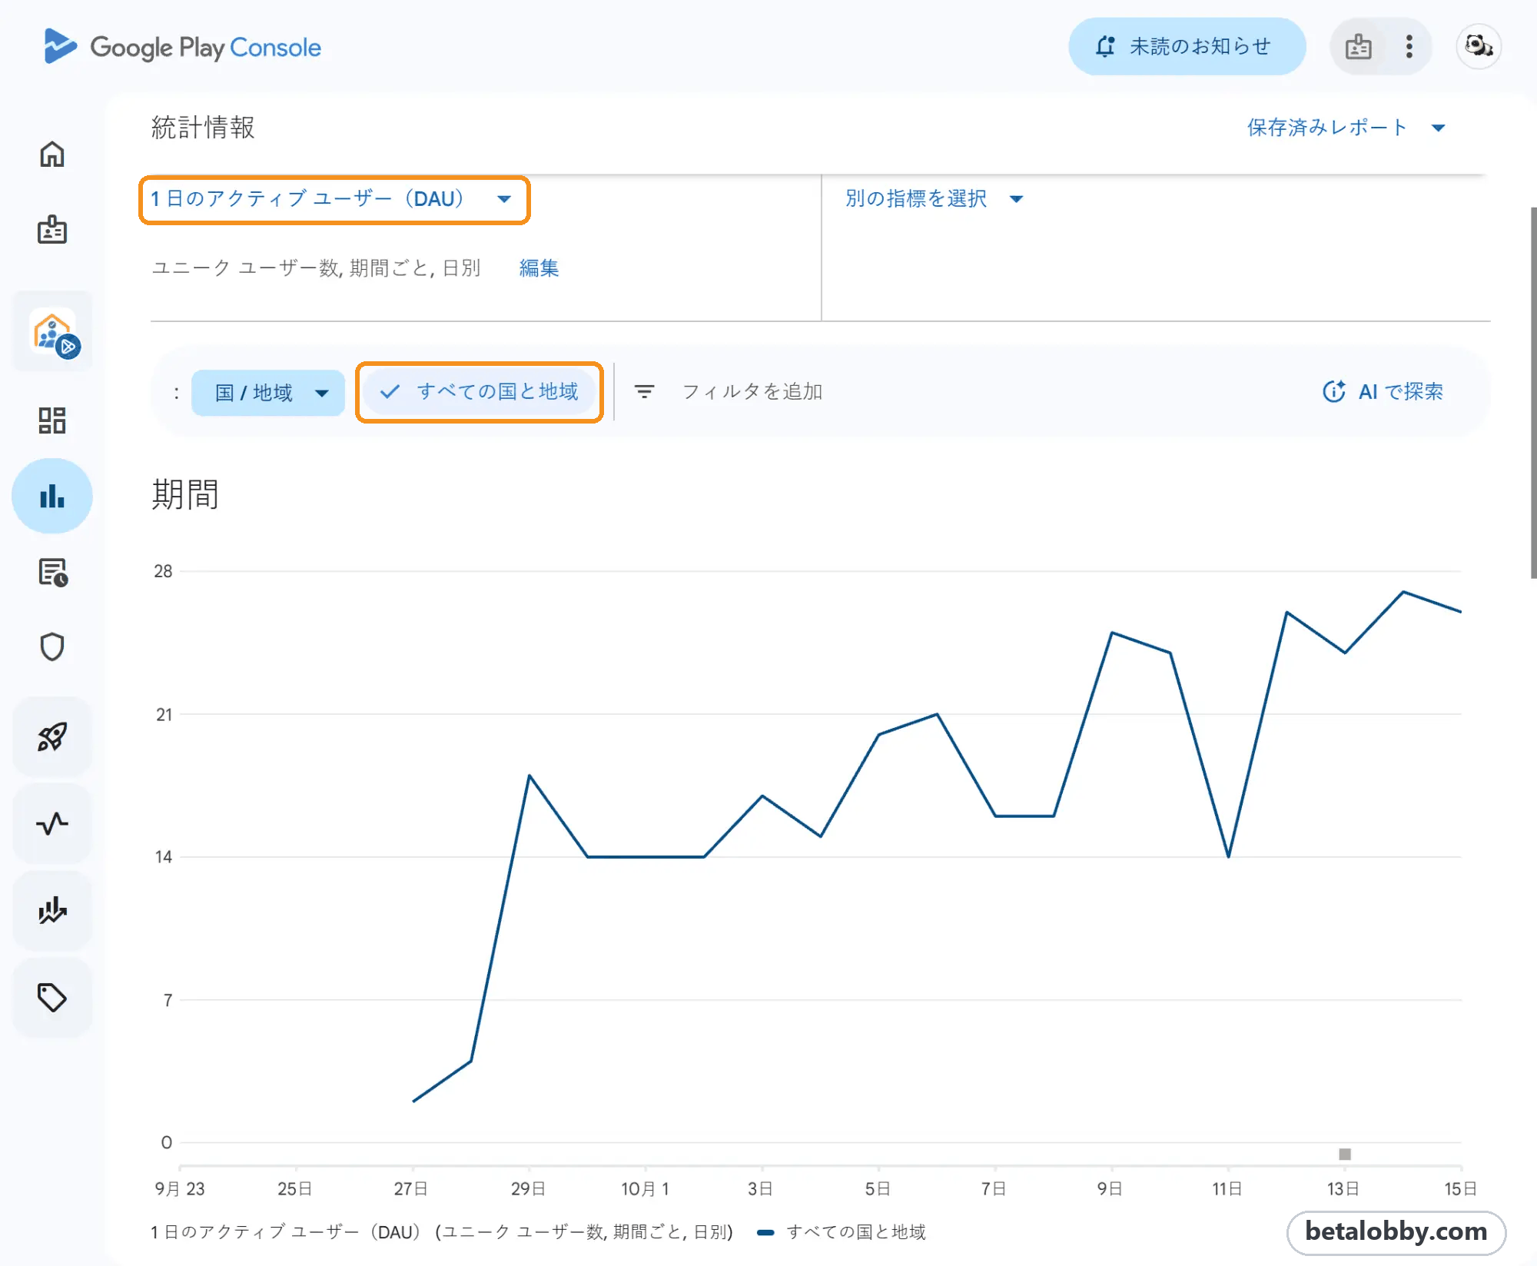1537x1266 pixels.
Task: Open the panda profile avatar
Action: pos(1478,46)
